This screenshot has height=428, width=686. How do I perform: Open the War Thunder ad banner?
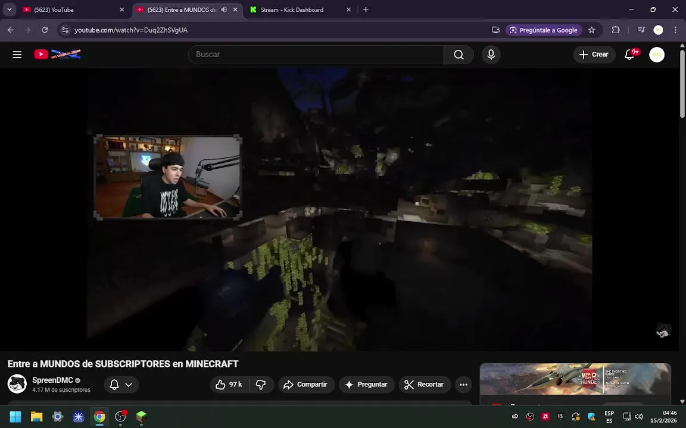tap(575, 379)
